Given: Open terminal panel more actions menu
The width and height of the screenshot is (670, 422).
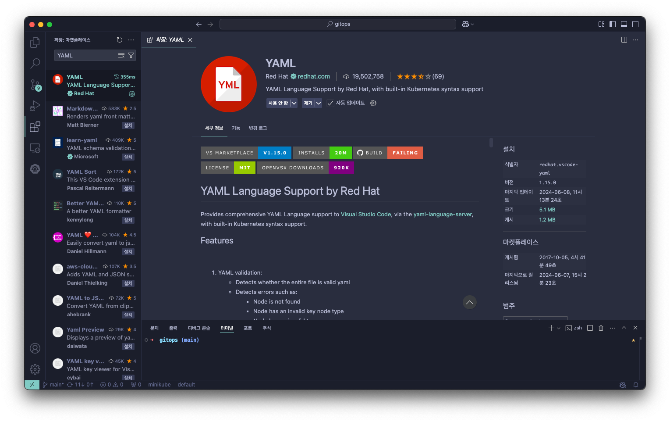Looking at the screenshot, I should (613, 328).
